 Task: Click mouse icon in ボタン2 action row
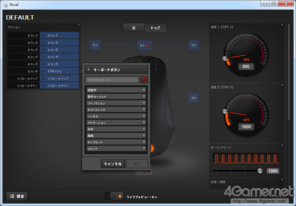tap(43, 42)
